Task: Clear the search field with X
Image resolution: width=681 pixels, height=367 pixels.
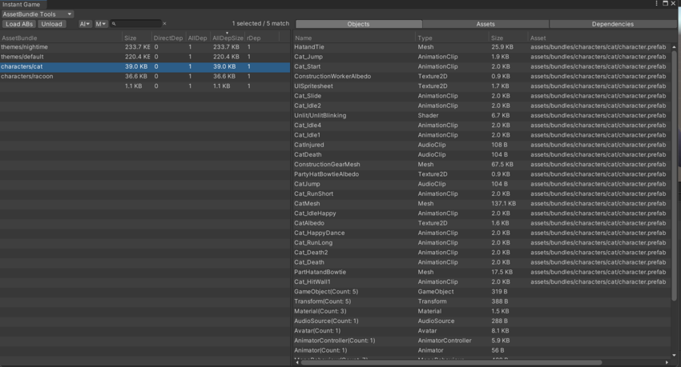Action: coord(164,24)
